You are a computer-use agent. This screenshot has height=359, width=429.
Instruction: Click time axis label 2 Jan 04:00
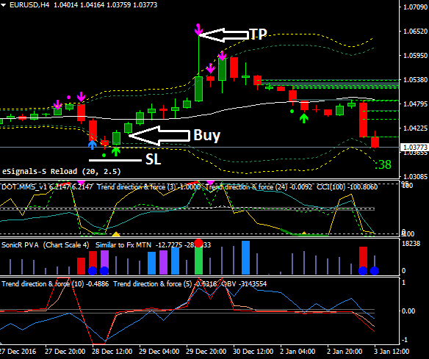[x=298, y=352]
